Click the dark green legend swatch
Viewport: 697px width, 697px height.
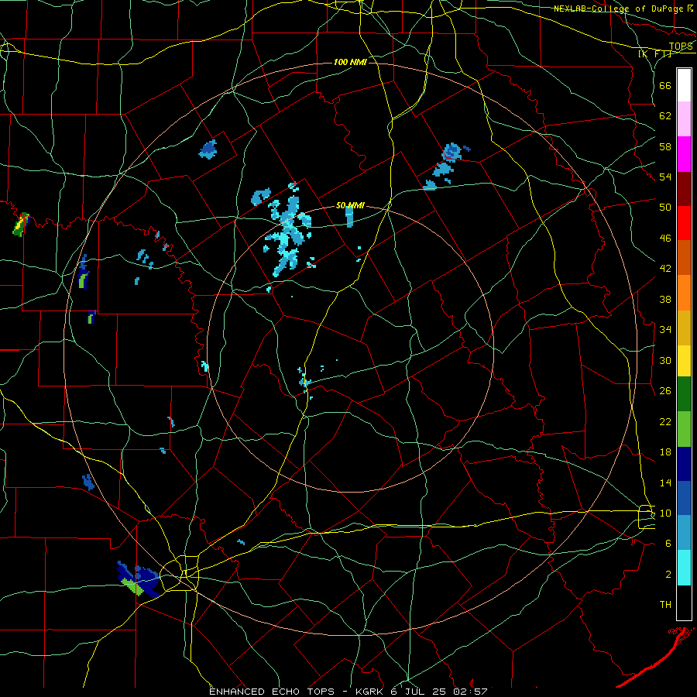(684, 394)
